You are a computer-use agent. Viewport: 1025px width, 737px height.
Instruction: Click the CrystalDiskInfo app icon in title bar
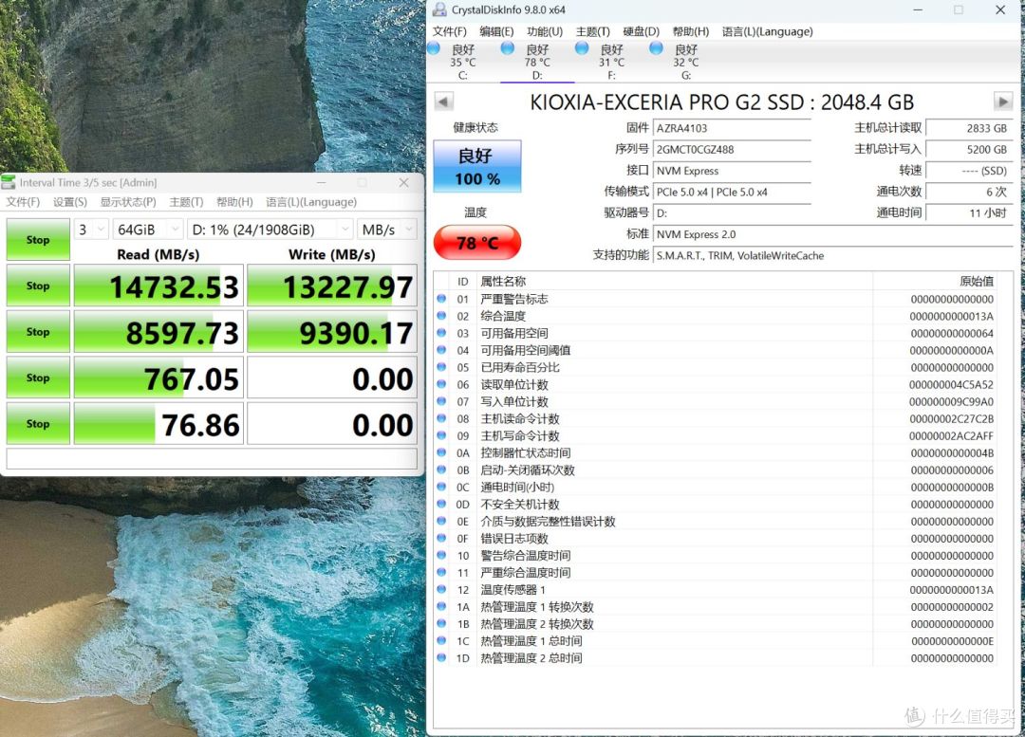click(x=440, y=9)
